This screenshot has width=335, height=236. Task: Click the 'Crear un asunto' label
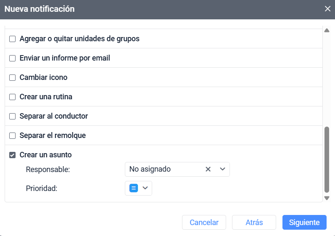45,155
